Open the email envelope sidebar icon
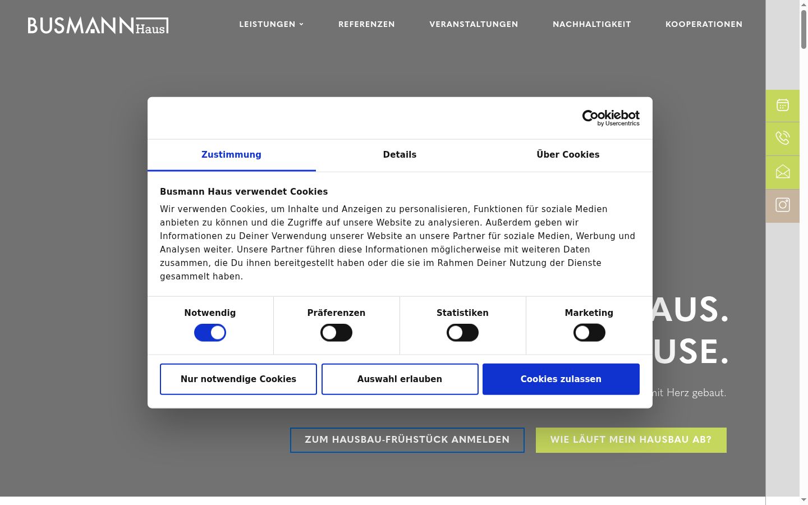This screenshot has height=505, width=808. tap(783, 172)
